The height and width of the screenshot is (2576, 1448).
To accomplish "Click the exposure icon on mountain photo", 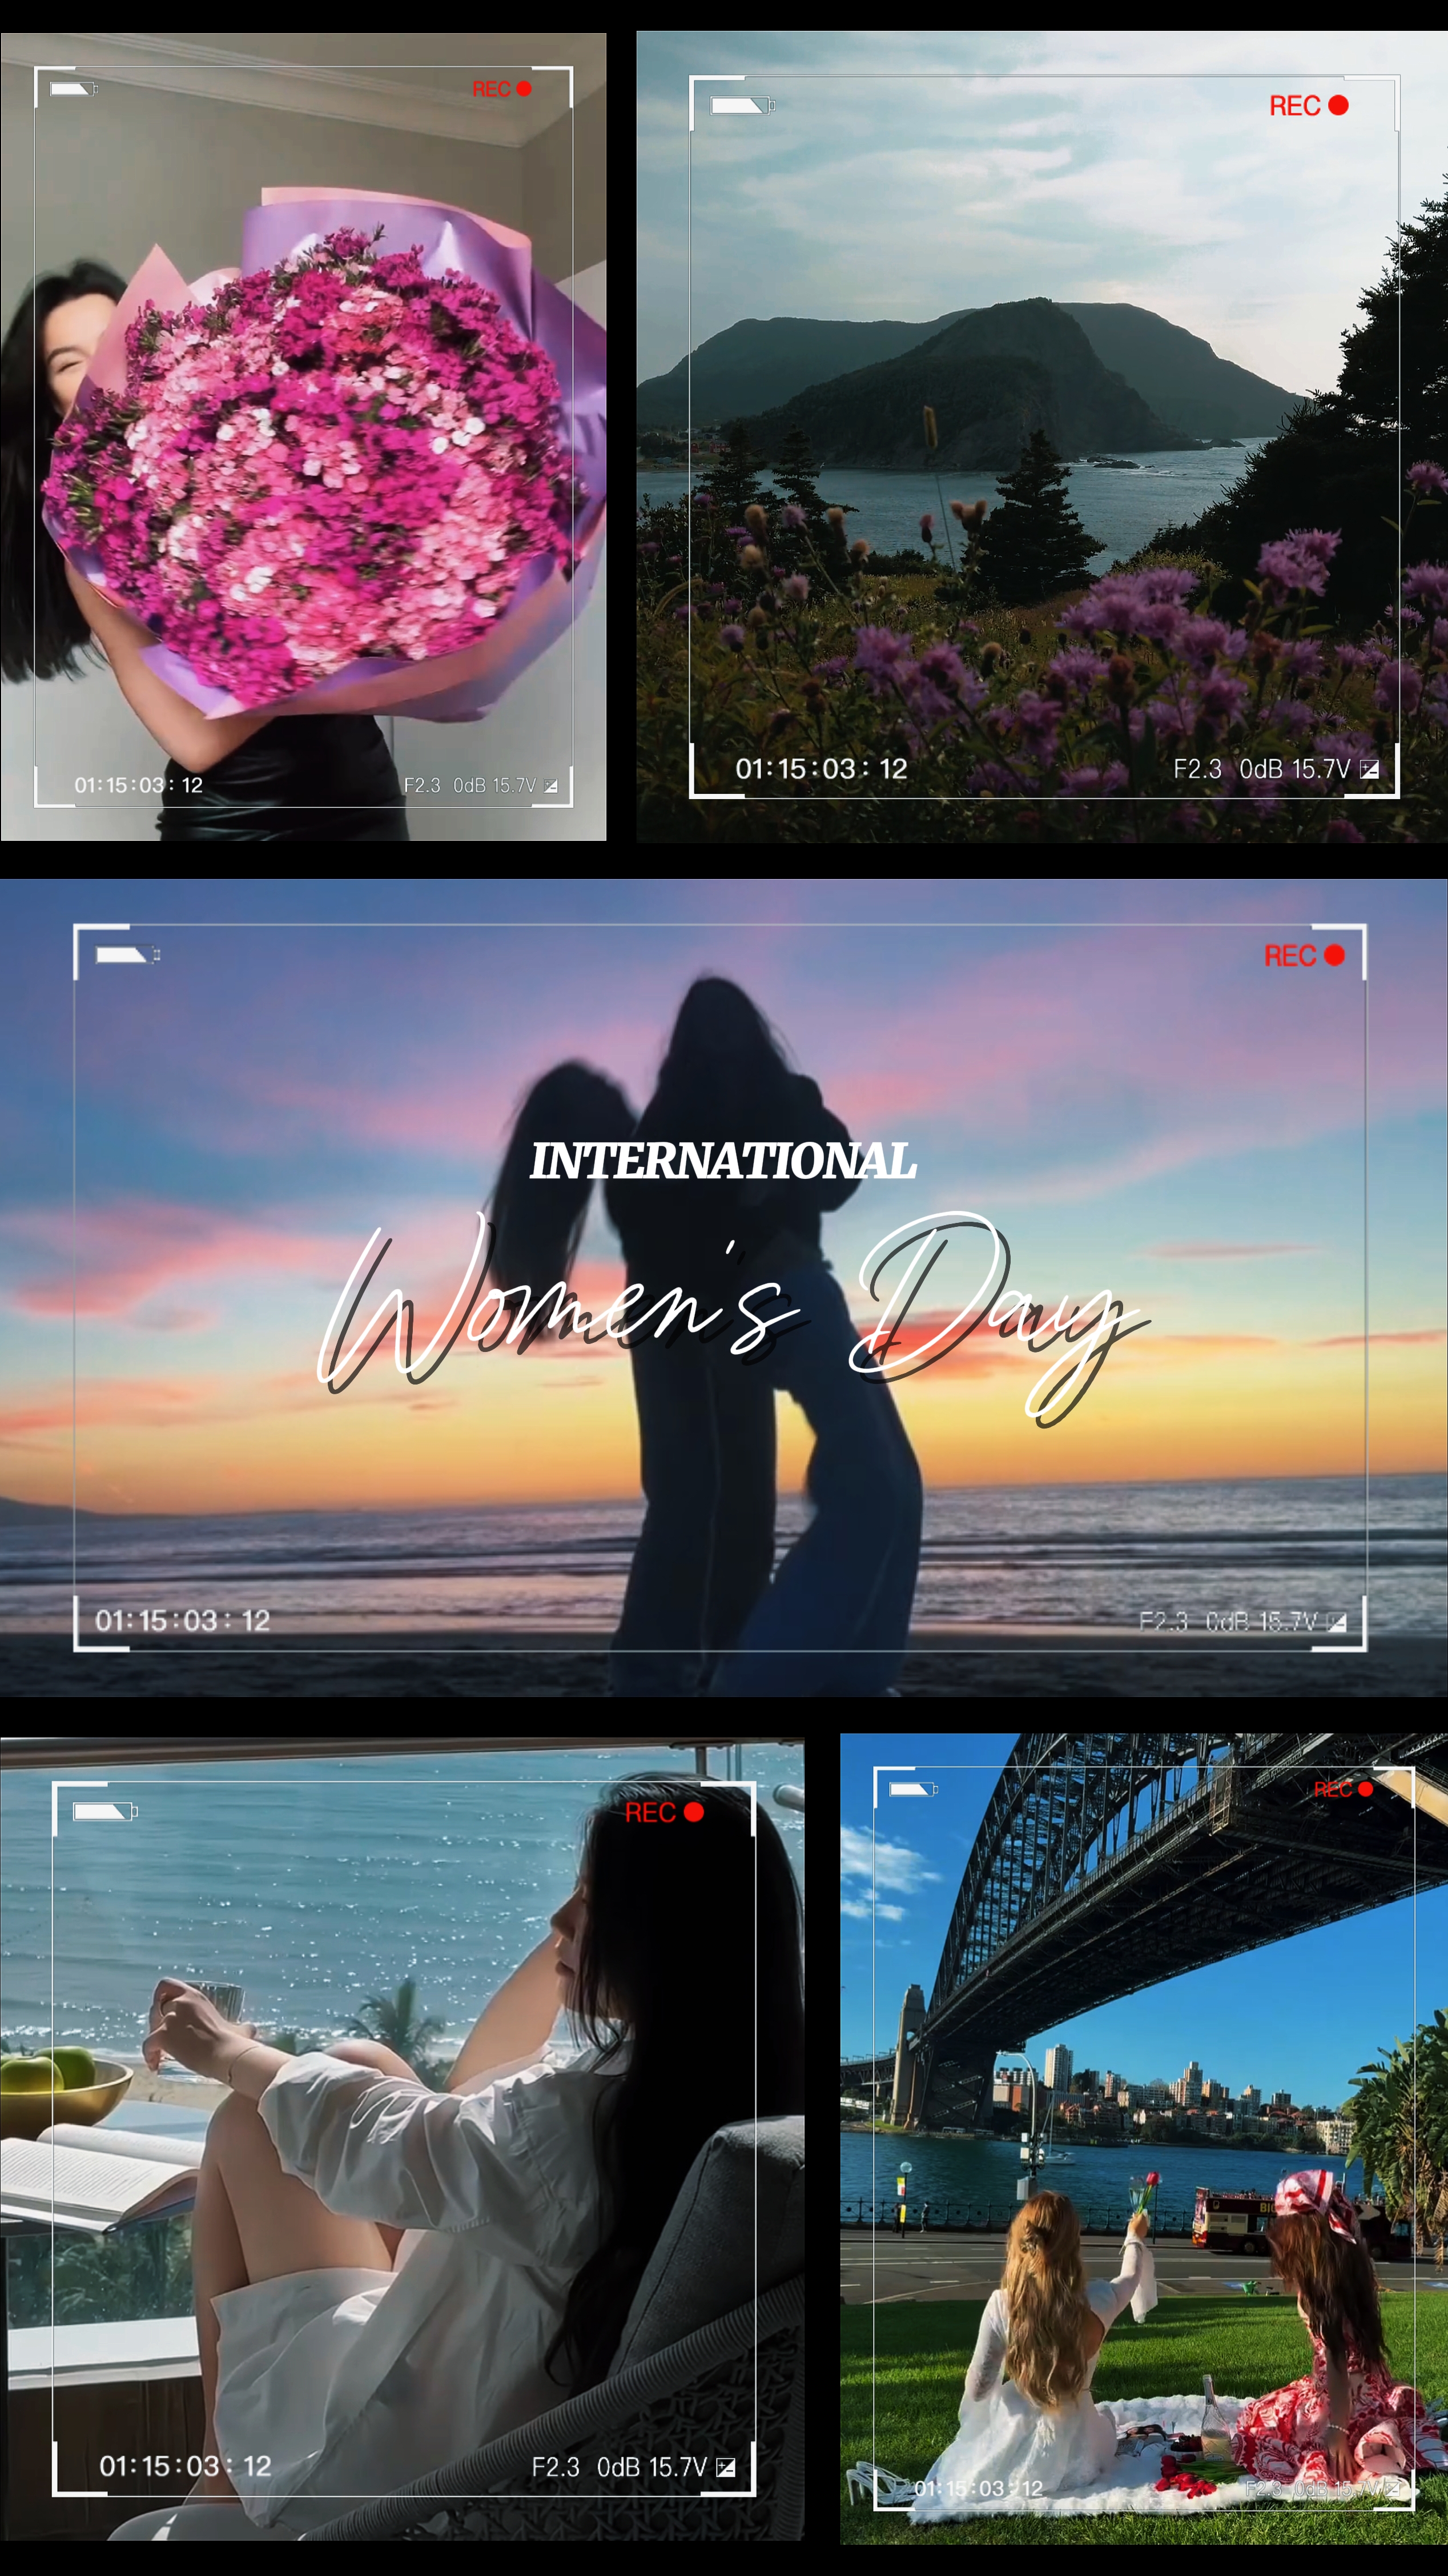I will pyautogui.click(x=1370, y=769).
